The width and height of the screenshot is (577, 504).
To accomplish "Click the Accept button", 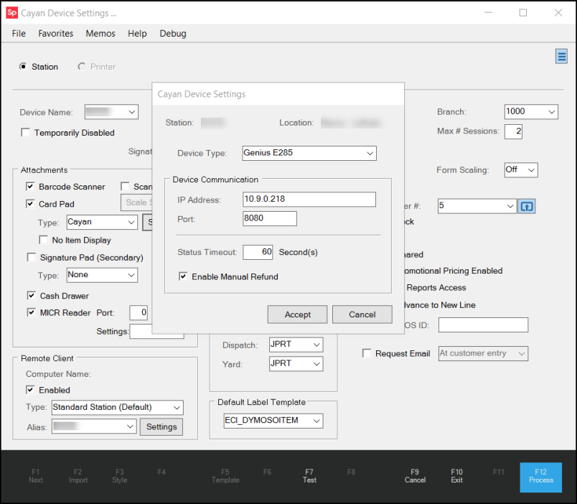I will (x=297, y=314).
